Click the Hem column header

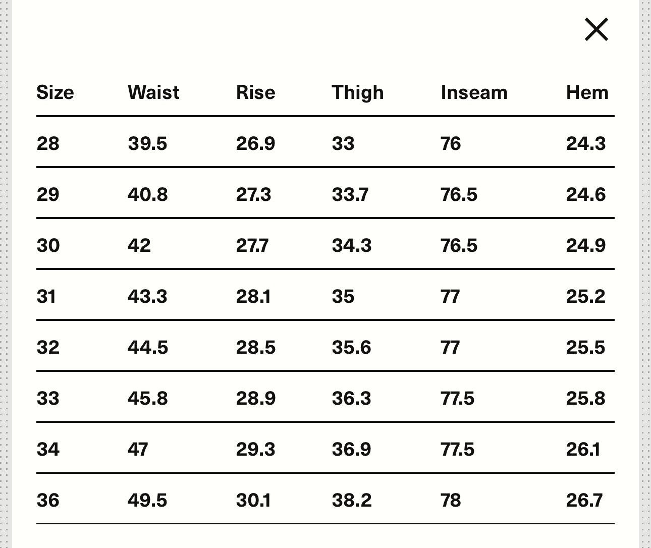(587, 92)
